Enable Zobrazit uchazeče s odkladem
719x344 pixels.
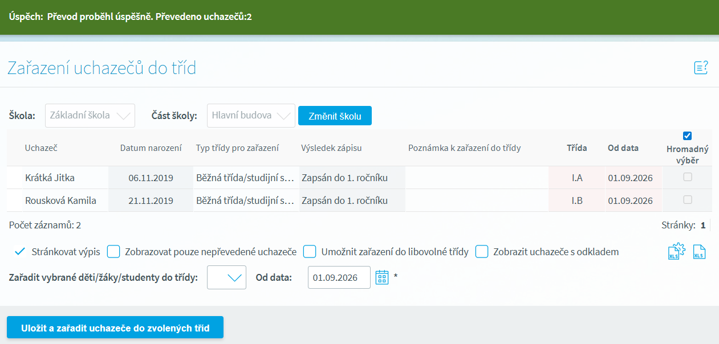pos(482,251)
